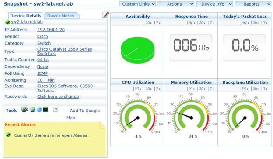Click the Today's Packet Loss threshold settings icon
This screenshot has height=159, width=273.
(245, 23)
